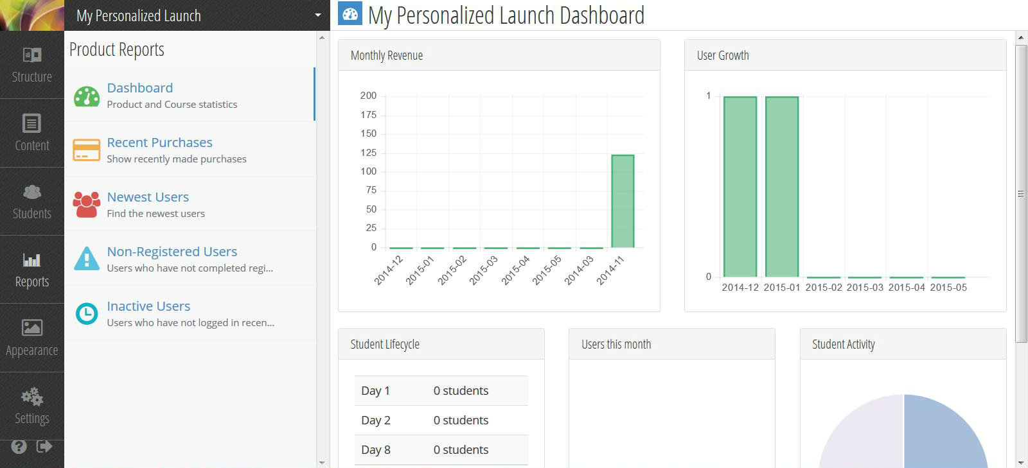Click the Day 8 lifecycle row
Screen dimensions: 1028x468
[x=441, y=450]
